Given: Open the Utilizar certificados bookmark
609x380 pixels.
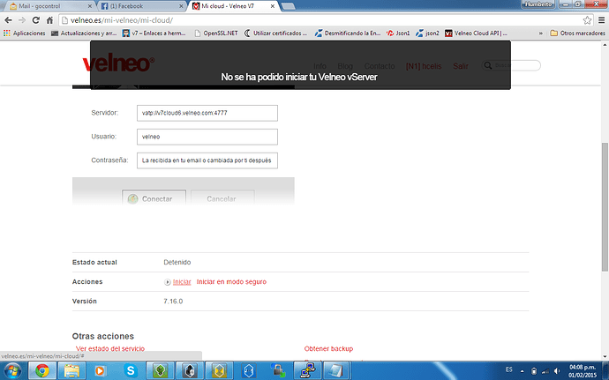Looking at the screenshot, I should (x=275, y=34).
